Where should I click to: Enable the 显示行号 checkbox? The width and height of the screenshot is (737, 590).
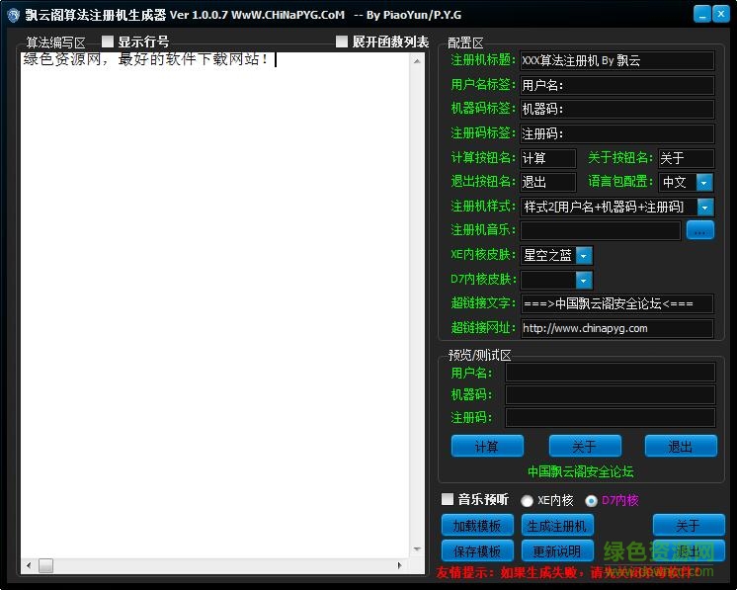[x=109, y=42]
